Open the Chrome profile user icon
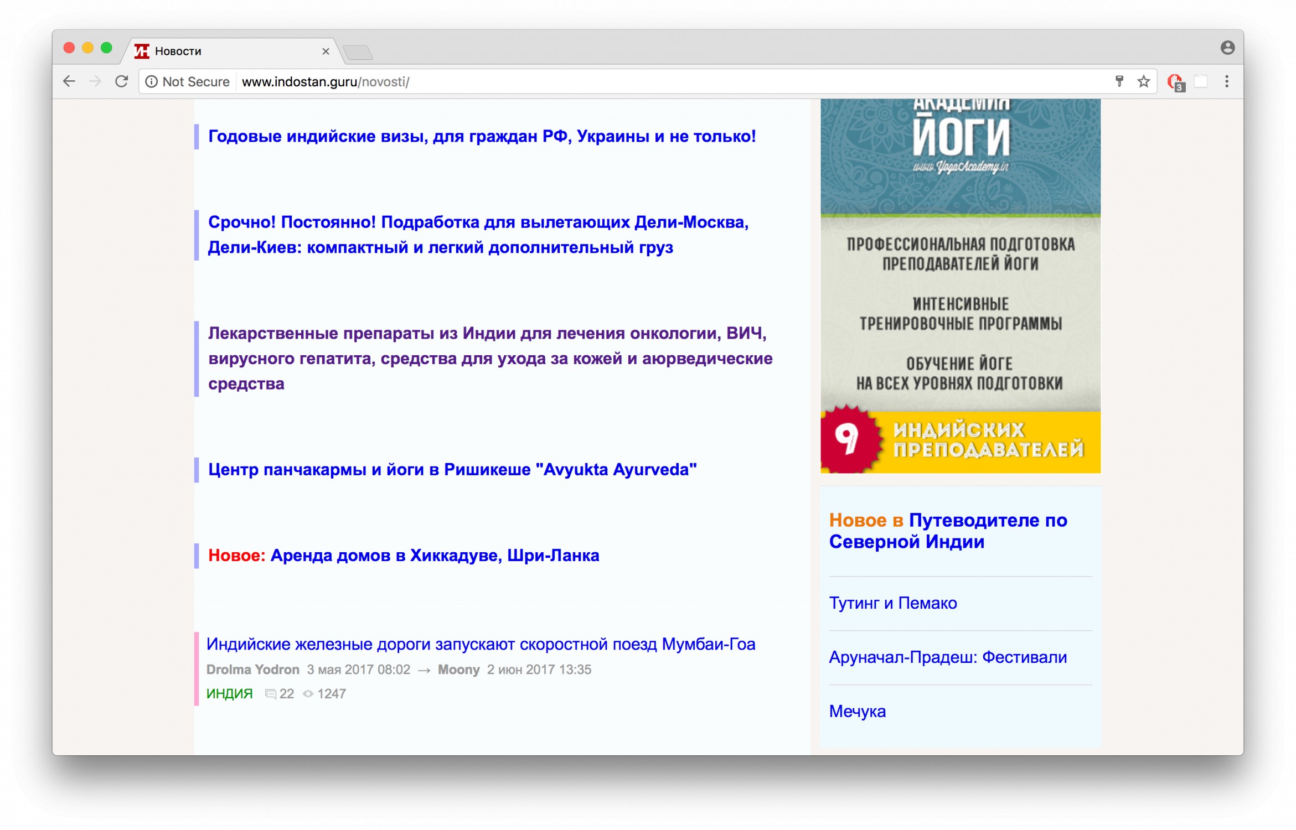The width and height of the screenshot is (1296, 830). coord(1227,48)
